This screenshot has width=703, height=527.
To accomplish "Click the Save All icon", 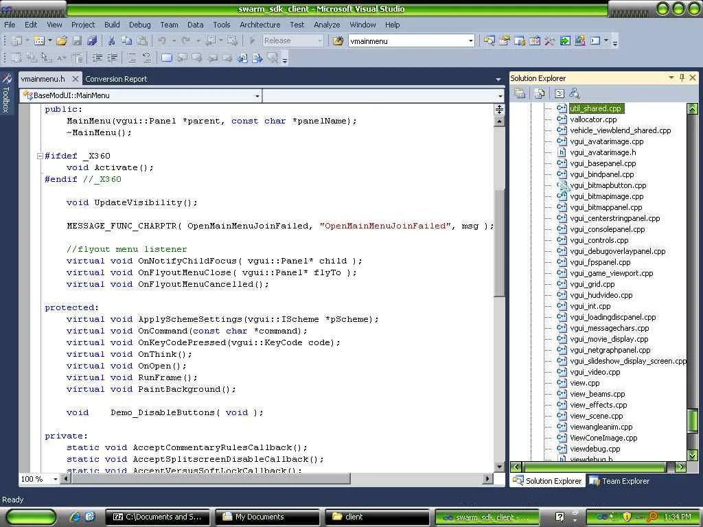I will click(x=92, y=40).
